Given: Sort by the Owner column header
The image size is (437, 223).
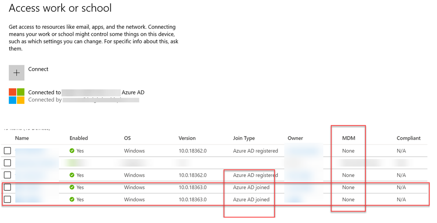Looking at the screenshot, I should point(295,138).
